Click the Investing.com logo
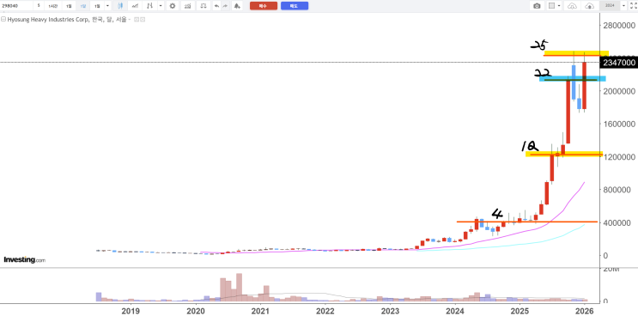This screenshot has height=316, width=638. pos(24,260)
